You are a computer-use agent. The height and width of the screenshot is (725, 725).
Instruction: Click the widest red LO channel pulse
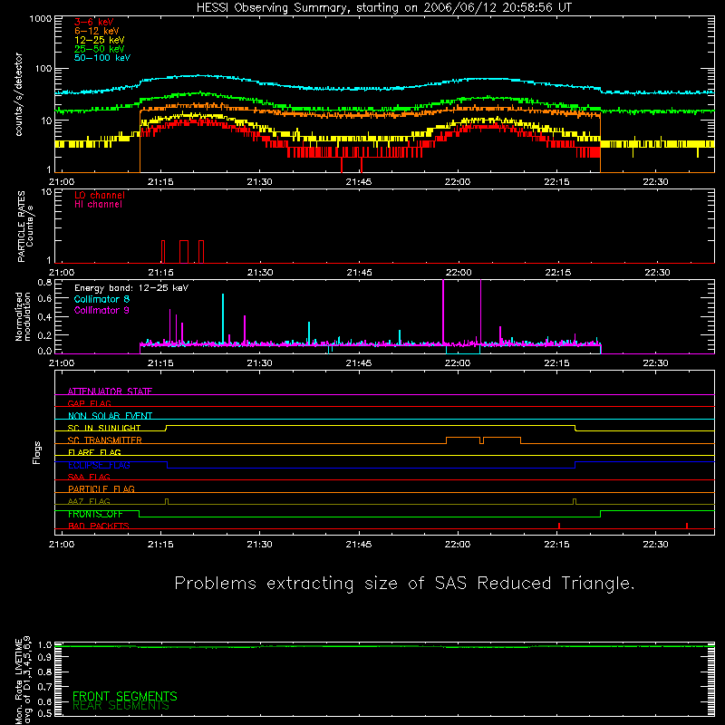pyautogui.click(x=184, y=252)
